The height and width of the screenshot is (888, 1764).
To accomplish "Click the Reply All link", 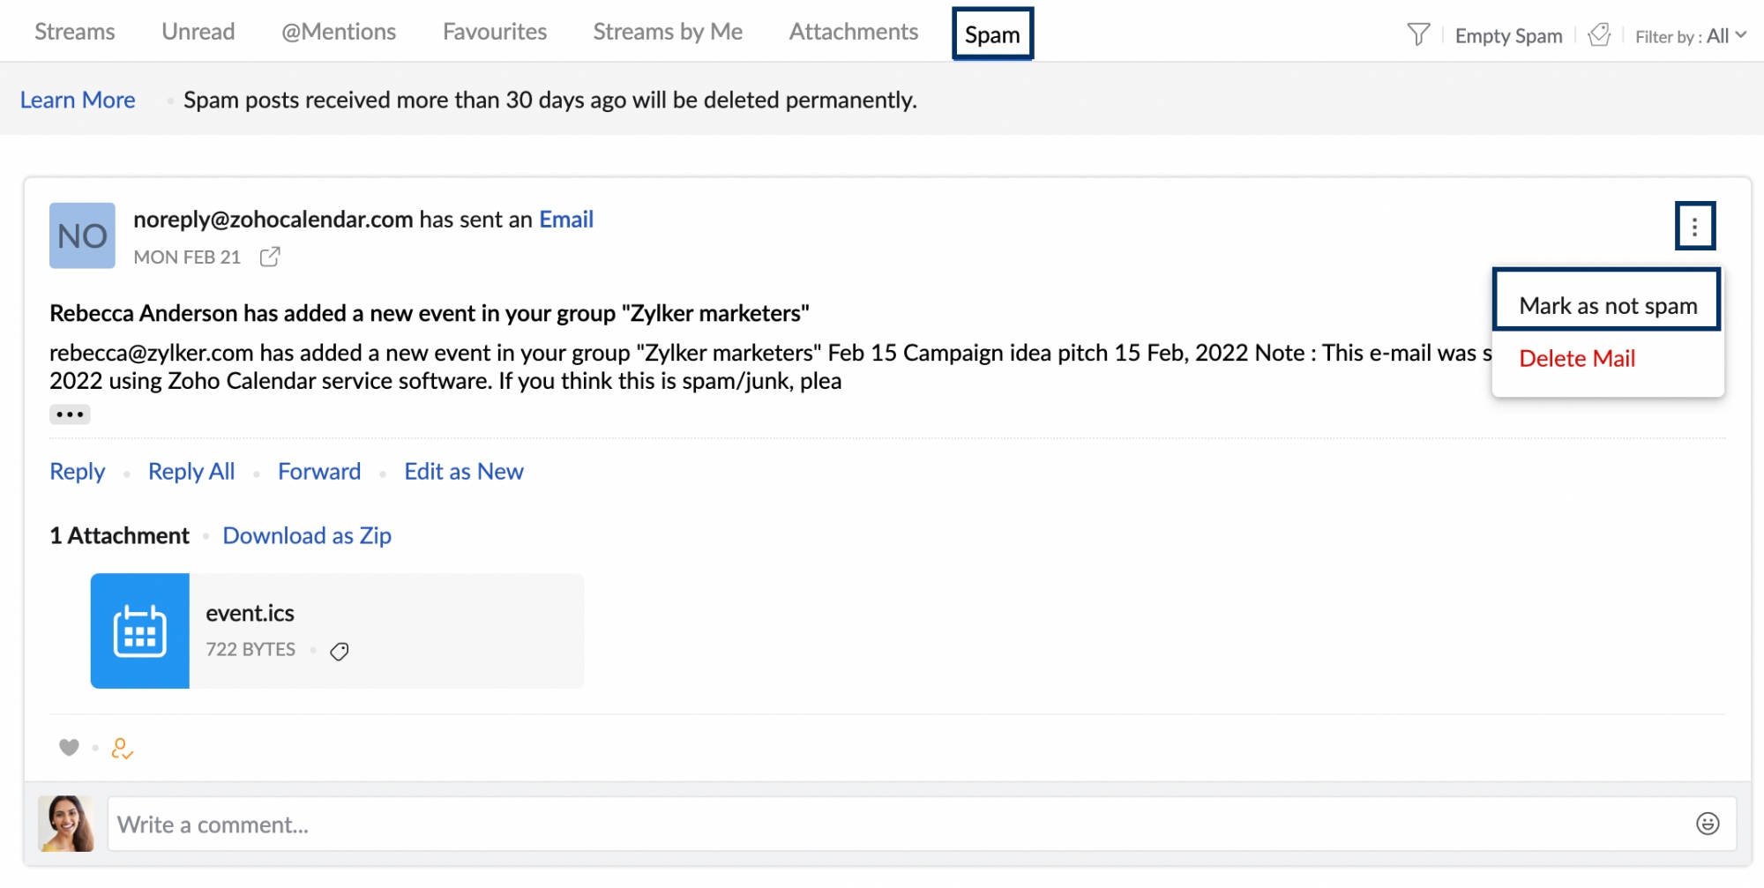I will (191, 471).
